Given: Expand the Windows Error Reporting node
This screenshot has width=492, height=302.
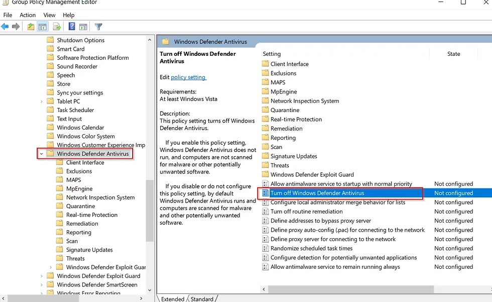Looking at the screenshot, I should click(41, 293).
